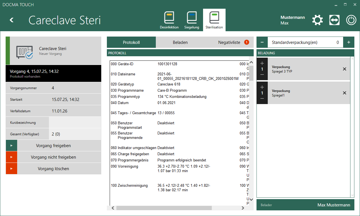Remove the Spiegel 3 TYP packaging
Image resolution: width=360 pixels, height=216 pixels.
click(x=345, y=69)
